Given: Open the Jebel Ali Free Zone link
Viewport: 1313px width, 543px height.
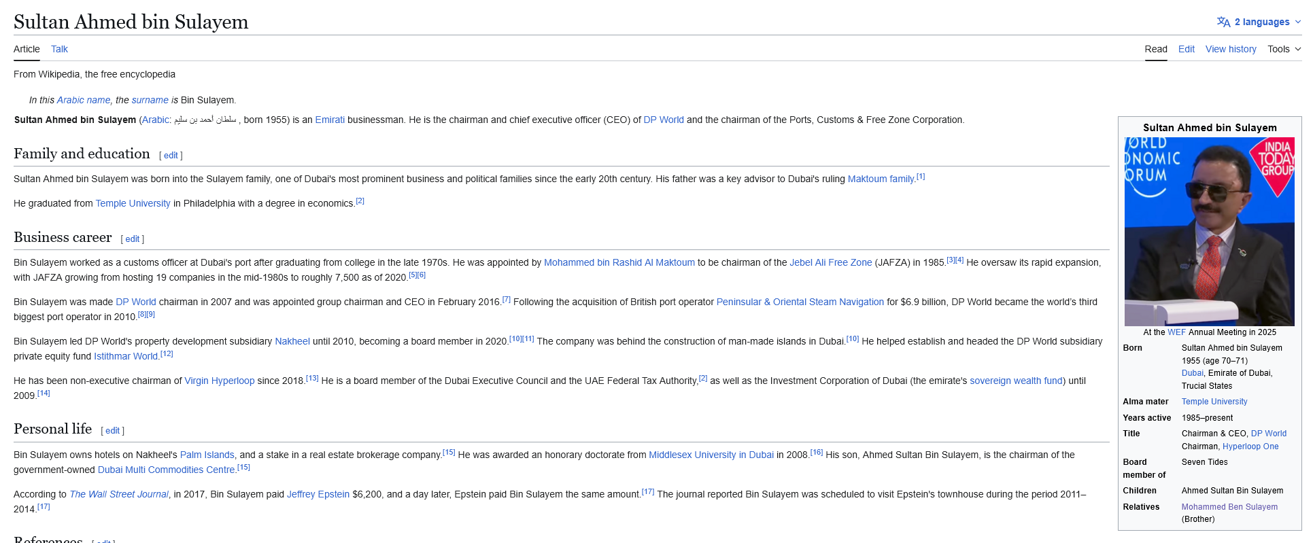Looking at the screenshot, I should [831, 262].
